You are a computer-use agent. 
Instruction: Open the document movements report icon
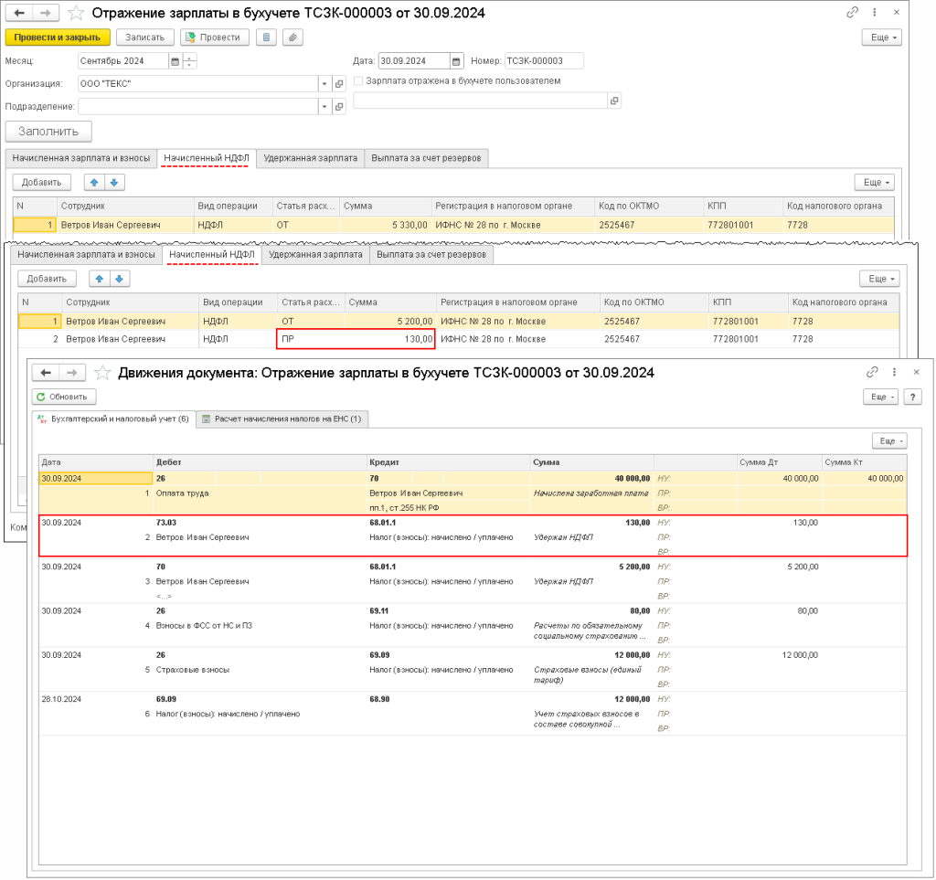point(266,37)
